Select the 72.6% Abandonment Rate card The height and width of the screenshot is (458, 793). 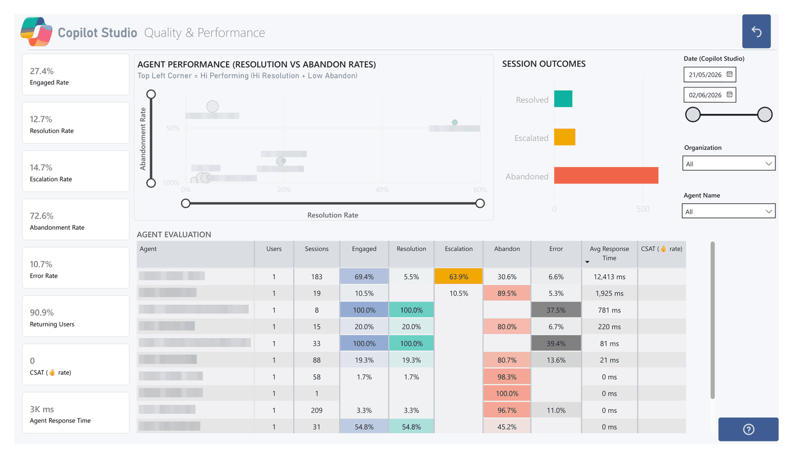[76, 220]
